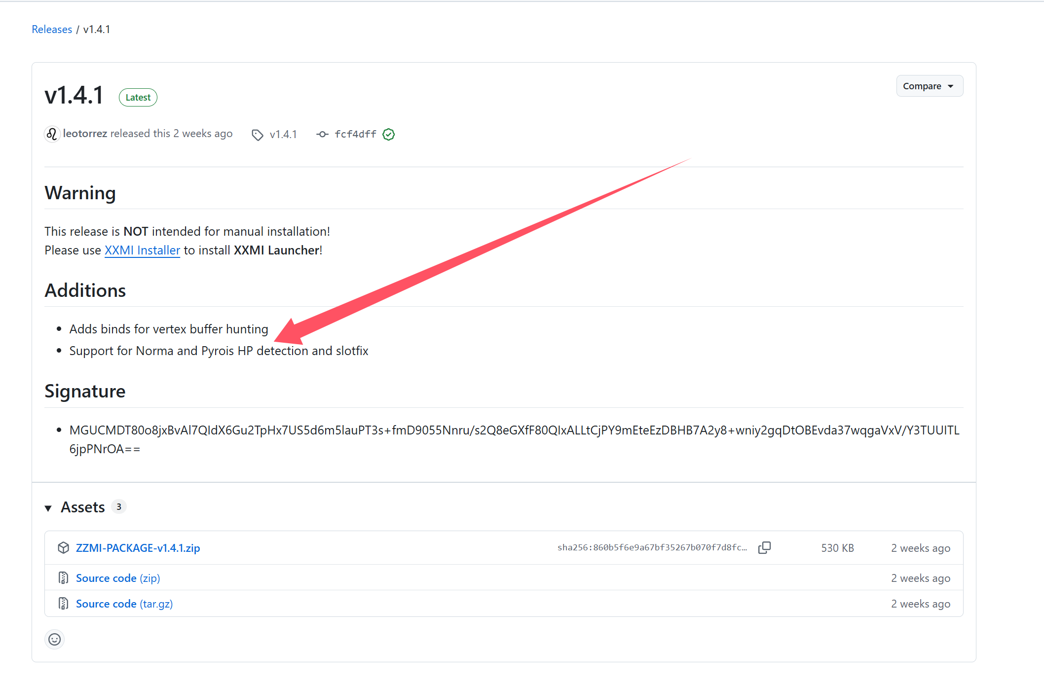This screenshot has width=1044, height=682.
Task: Click the file icon for Source code (tar.gz)
Action: click(x=63, y=604)
